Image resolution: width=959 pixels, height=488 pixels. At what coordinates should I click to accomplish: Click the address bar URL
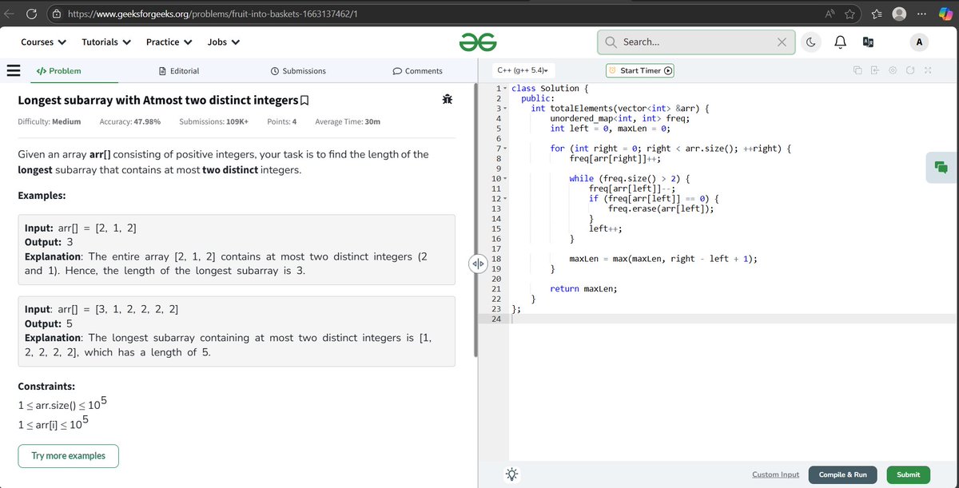213,14
